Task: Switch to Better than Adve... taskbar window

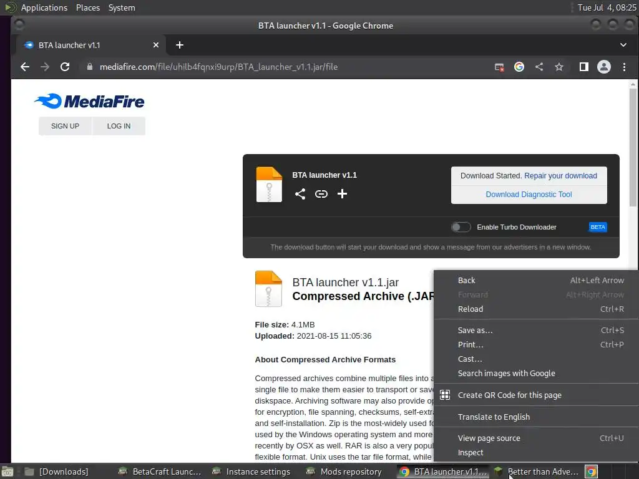Action: pos(536,472)
